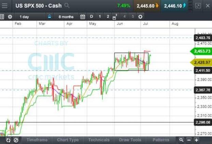
Task: Select chart layout preset 1
Action: pos(100,17)
